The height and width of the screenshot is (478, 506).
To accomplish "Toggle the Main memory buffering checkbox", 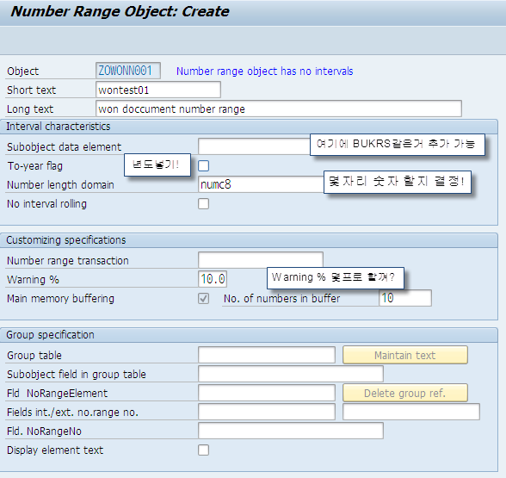I will click(203, 298).
